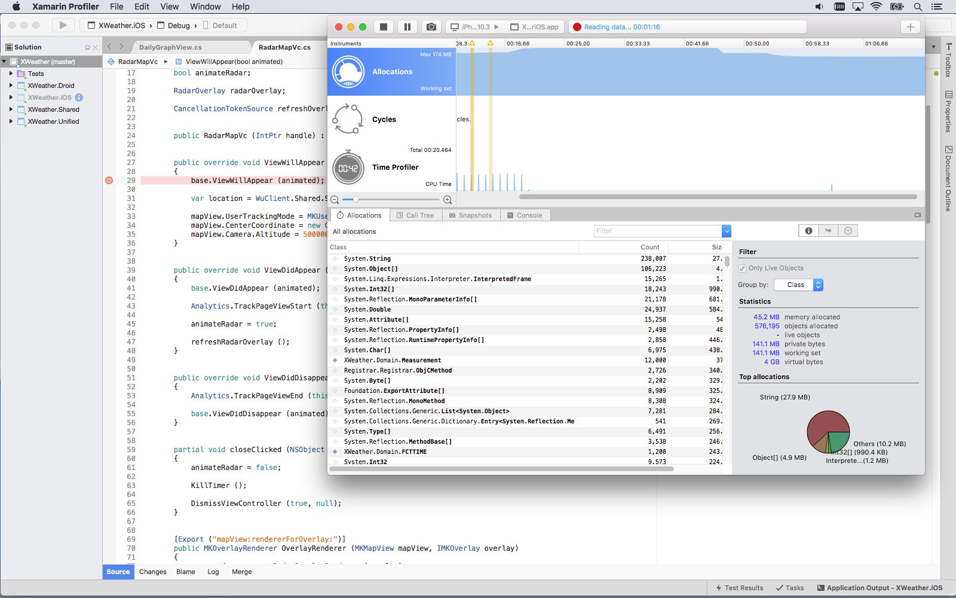Viewport: 956px width, 598px height.
Task: Pause the profiling session
Action: tap(407, 27)
